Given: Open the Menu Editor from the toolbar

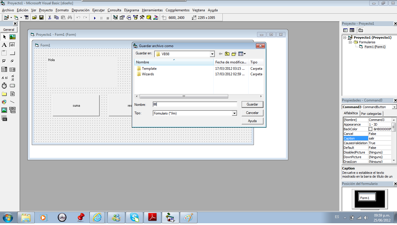Looking at the screenshot, I should point(27,17).
